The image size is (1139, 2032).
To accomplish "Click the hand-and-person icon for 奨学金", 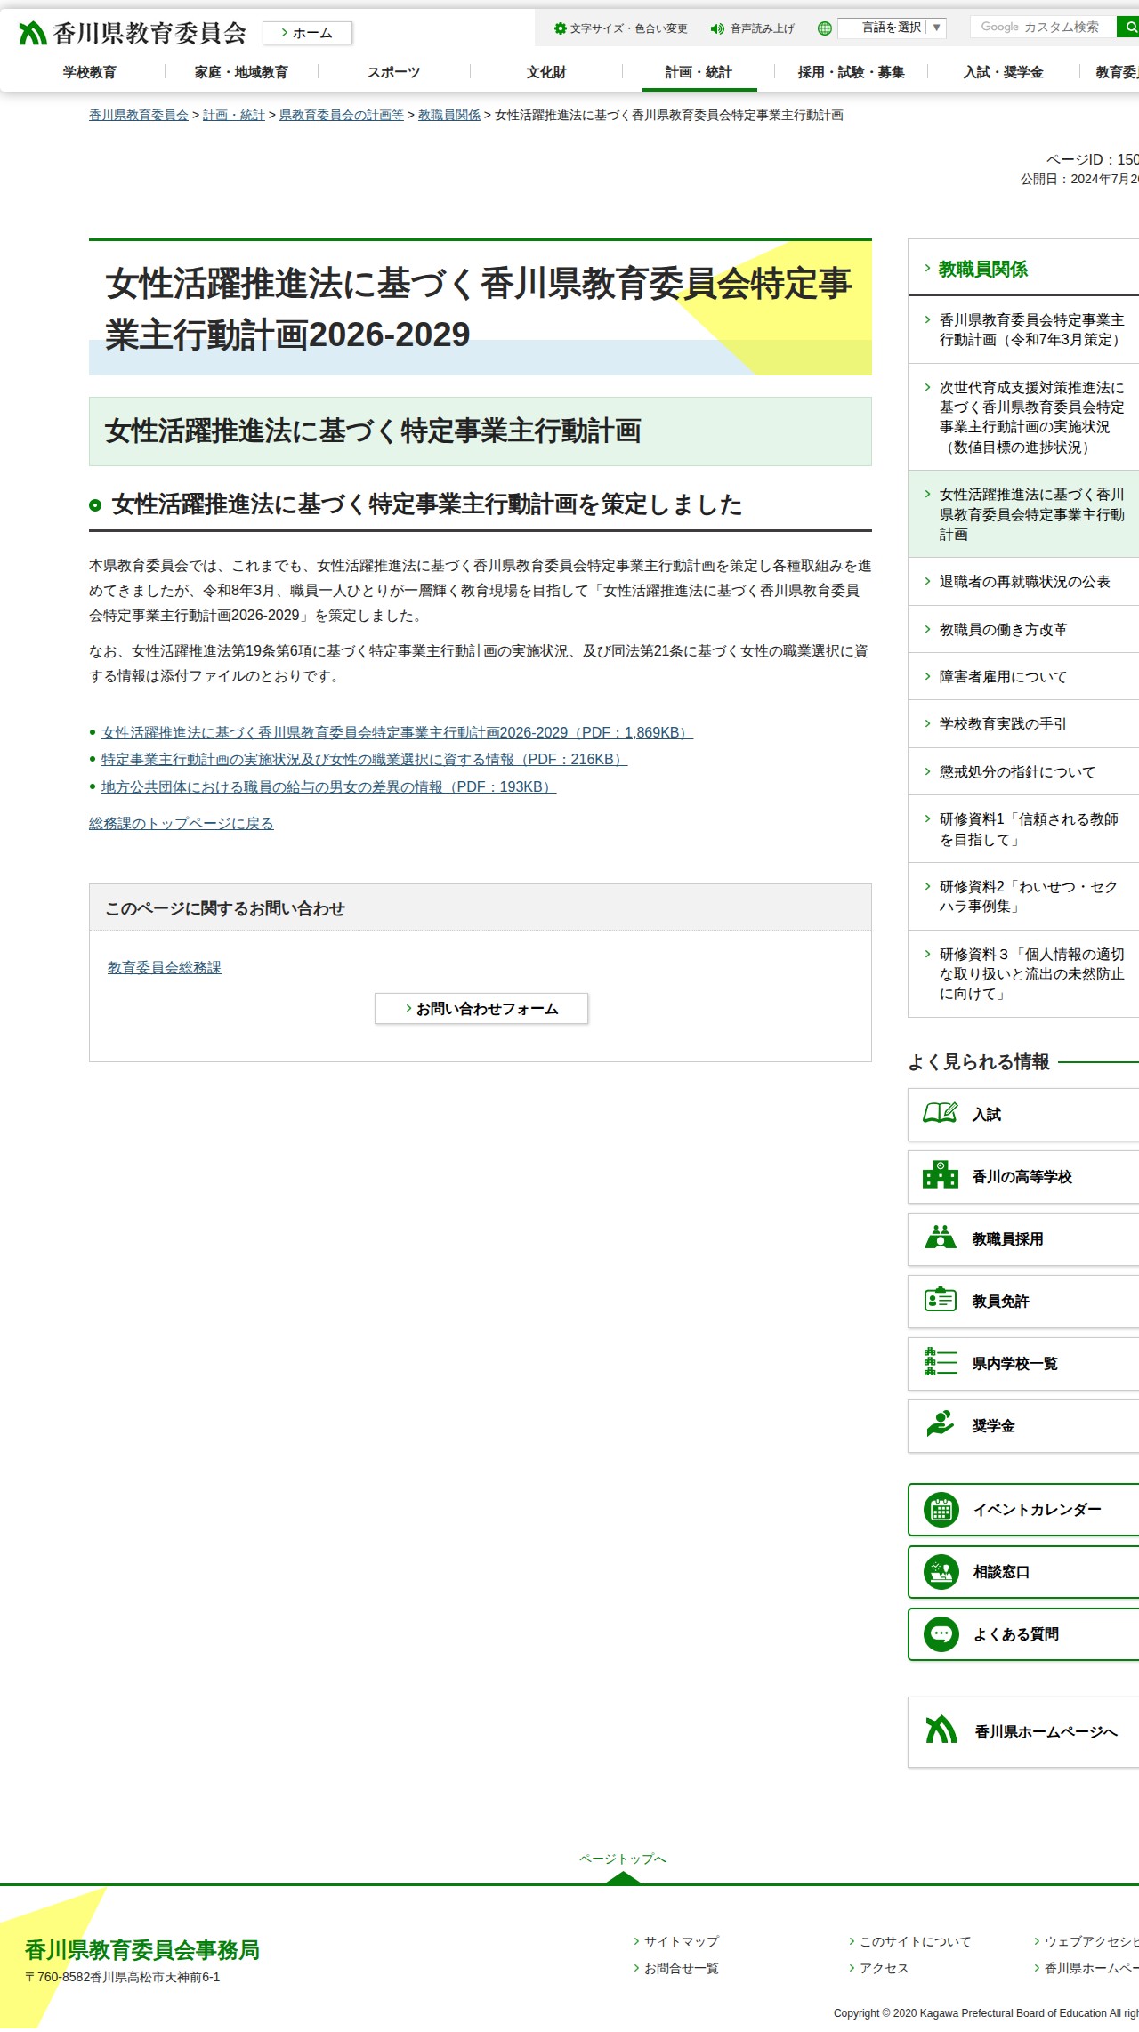I will 941,1423.
